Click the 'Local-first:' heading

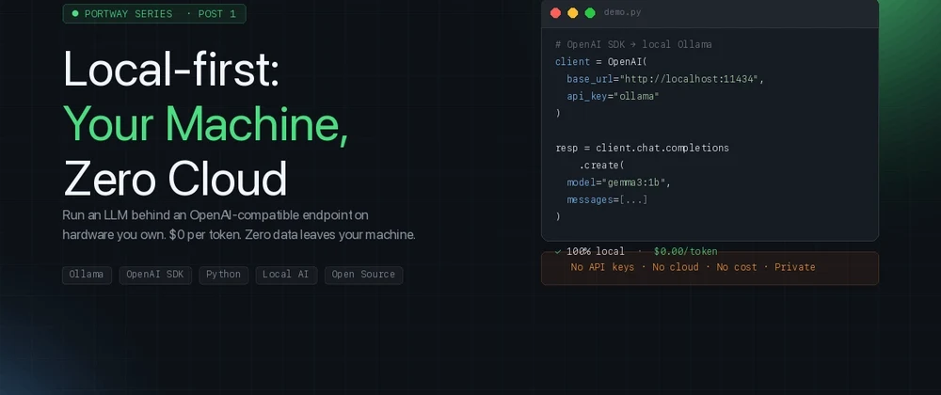point(171,69)
